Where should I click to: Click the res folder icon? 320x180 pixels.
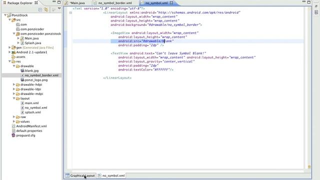click(x=13, y=61)
